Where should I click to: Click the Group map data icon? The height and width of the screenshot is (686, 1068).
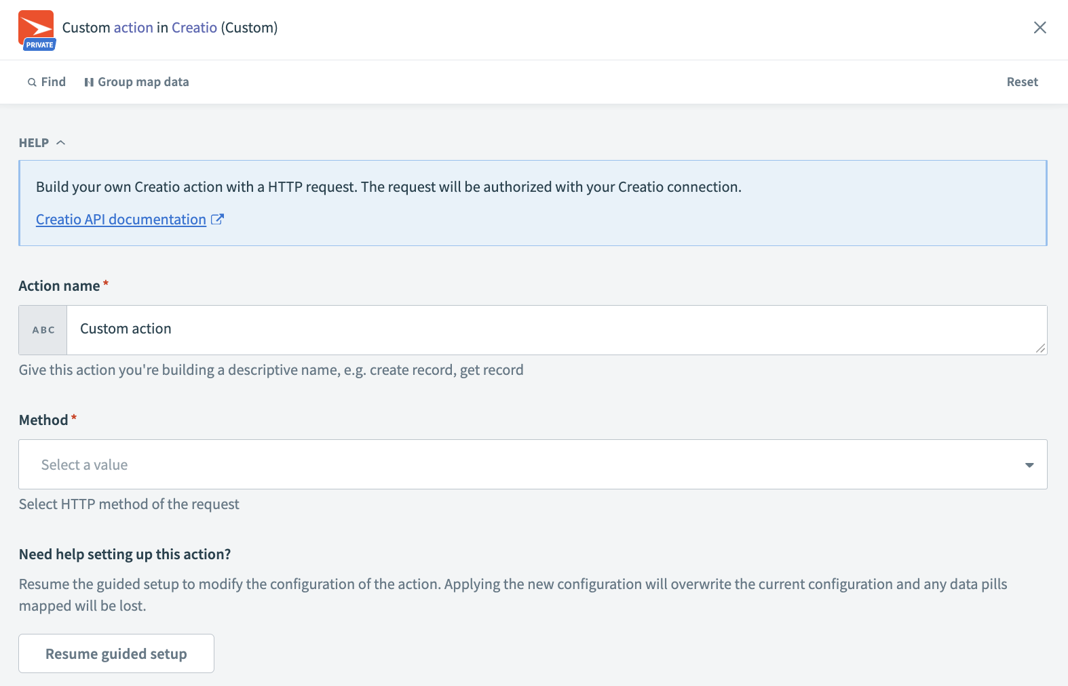89,82
